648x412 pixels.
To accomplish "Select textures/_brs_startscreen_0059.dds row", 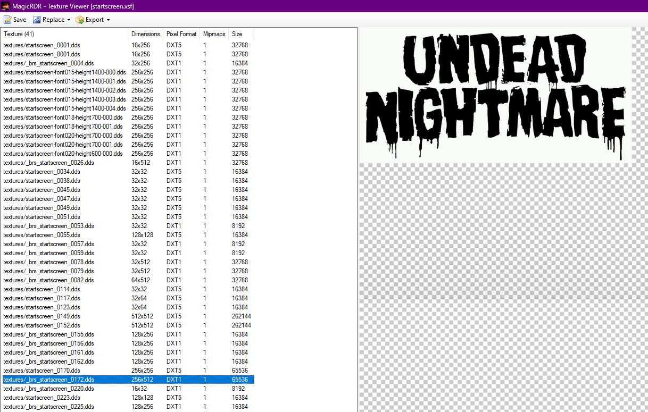I will [128, 253].
